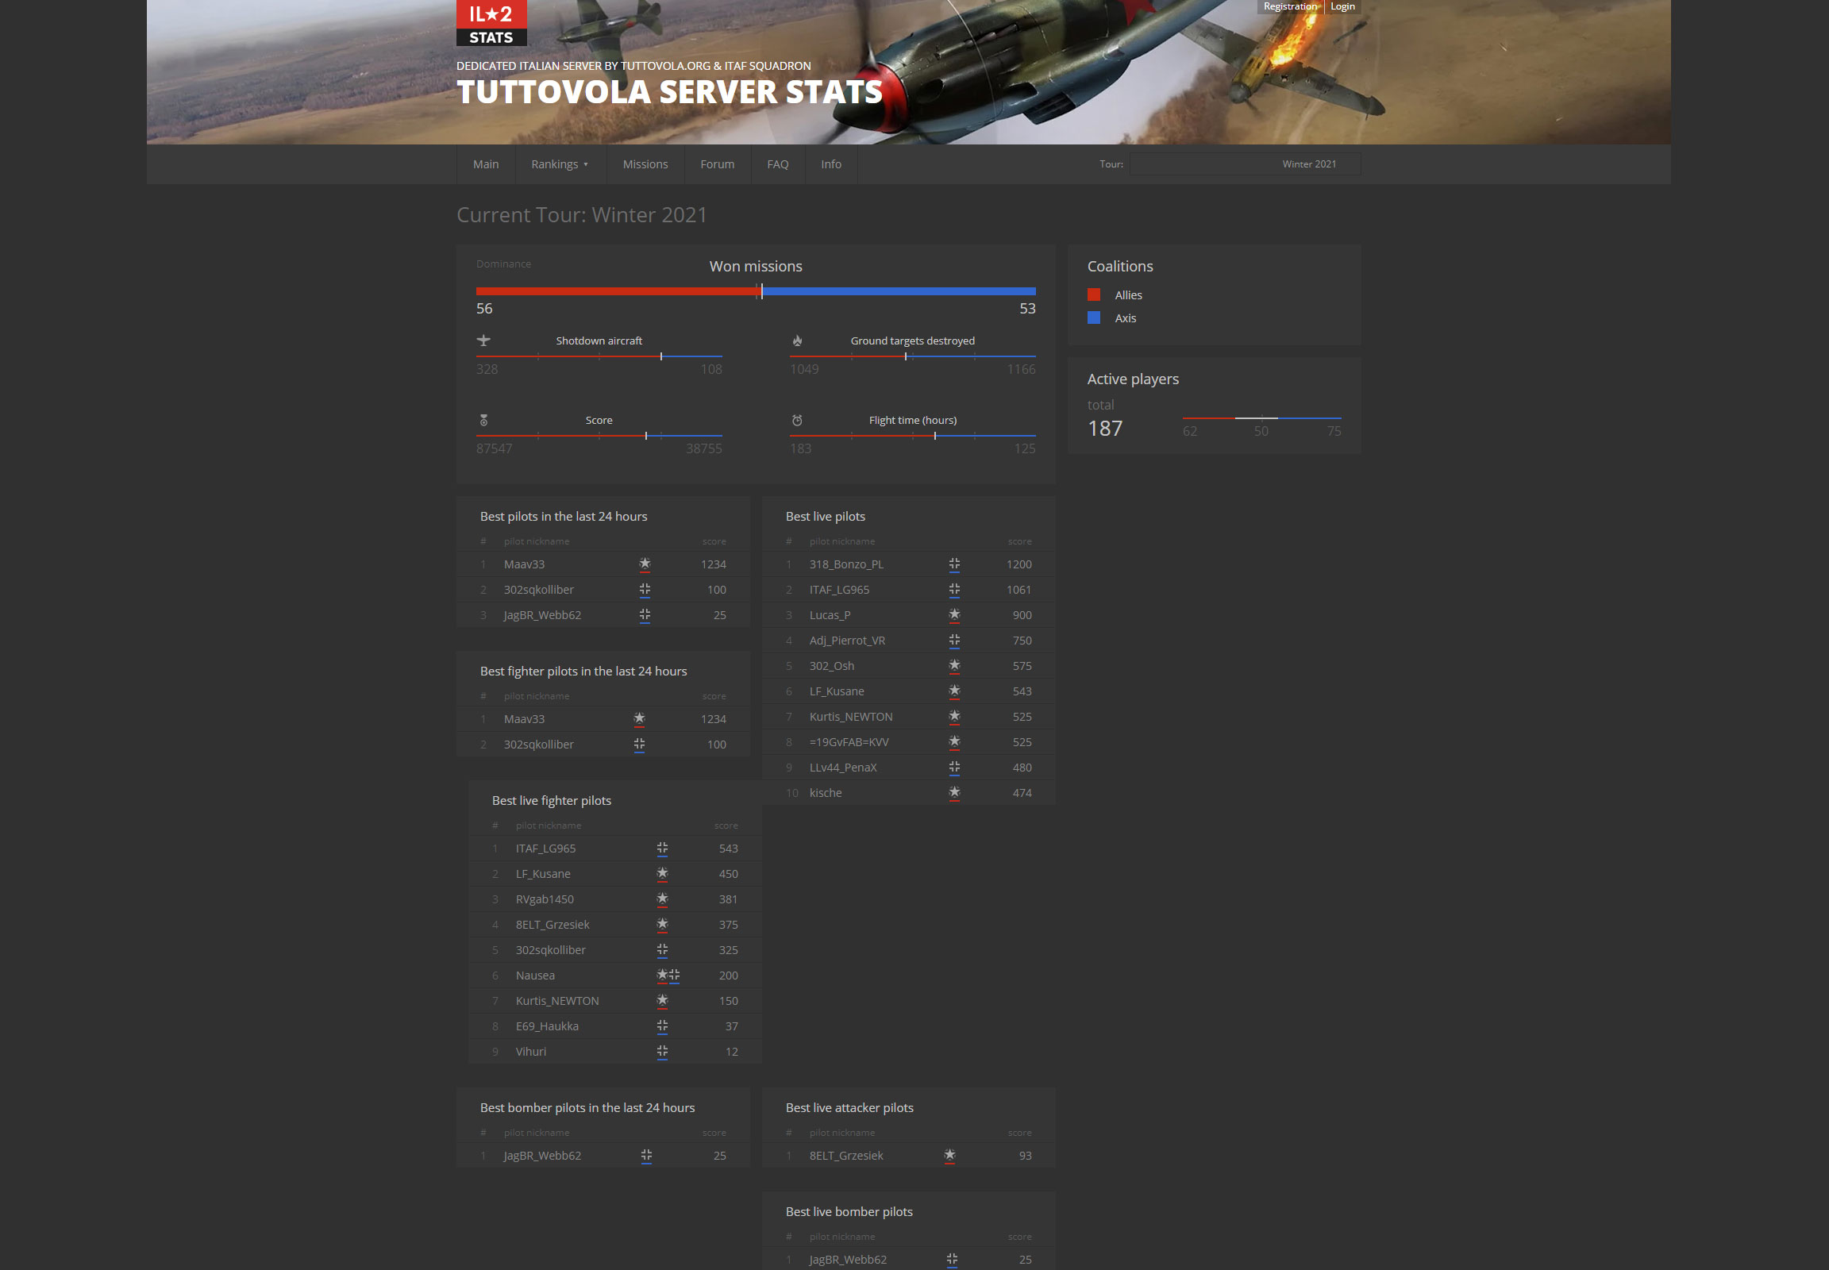Open the Tour selector showing Winter 2021
The width and height of the screenshot is (1829, 1270).
tap(1245, 164)
